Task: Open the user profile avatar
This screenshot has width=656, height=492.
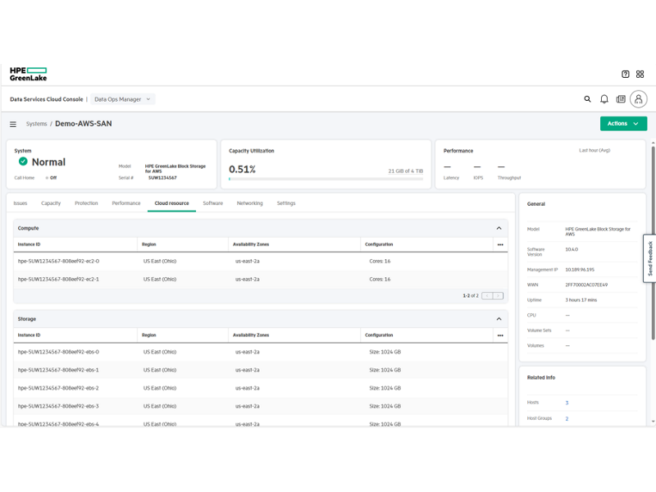Action: 639,99
